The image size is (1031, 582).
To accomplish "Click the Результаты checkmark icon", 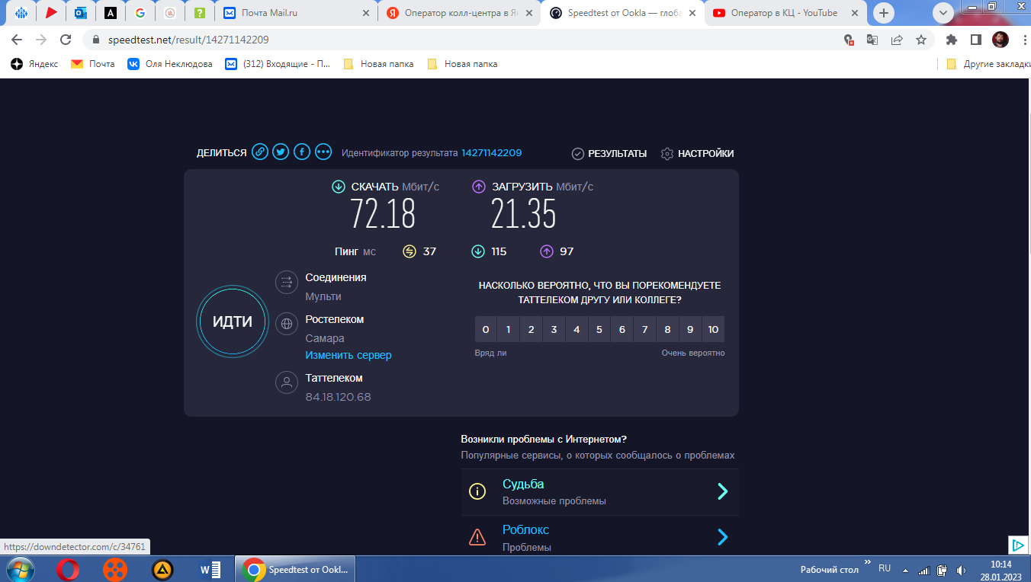I will coord(578,154).
